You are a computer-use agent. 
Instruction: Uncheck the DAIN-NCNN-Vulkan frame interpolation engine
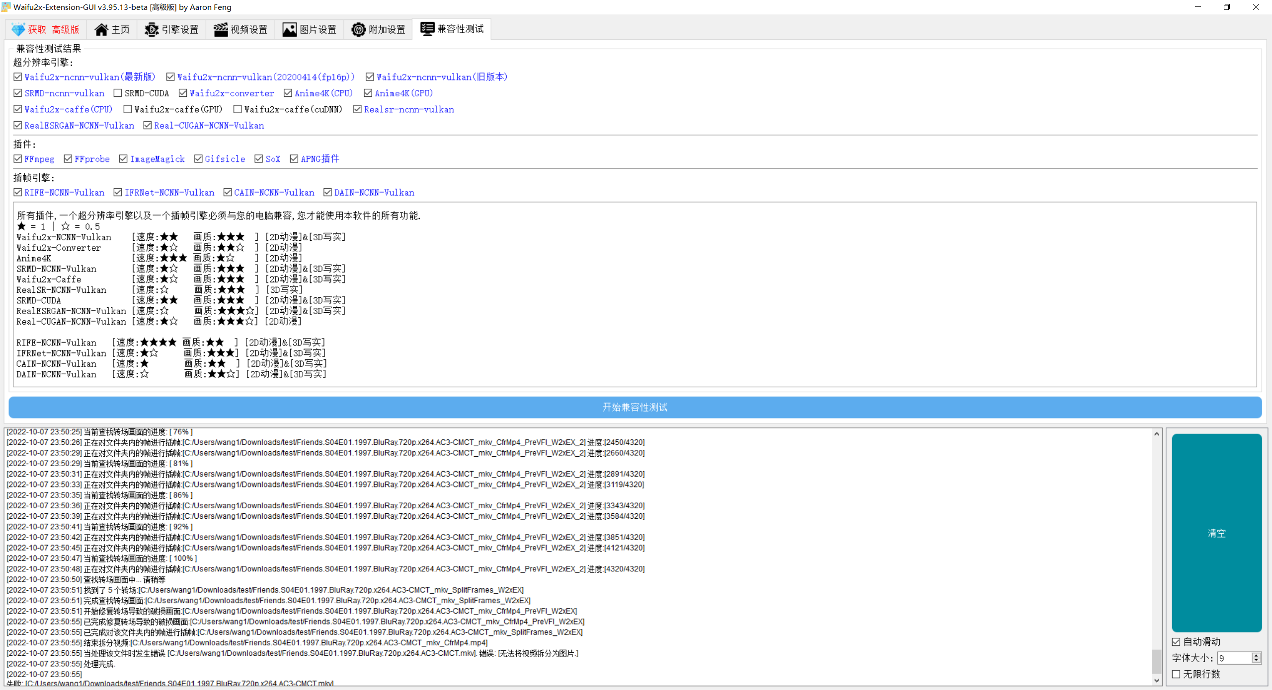pyautogui.click(x=328, y=192)
